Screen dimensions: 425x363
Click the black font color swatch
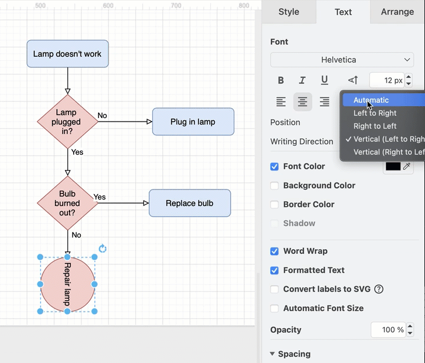(393, 166)
